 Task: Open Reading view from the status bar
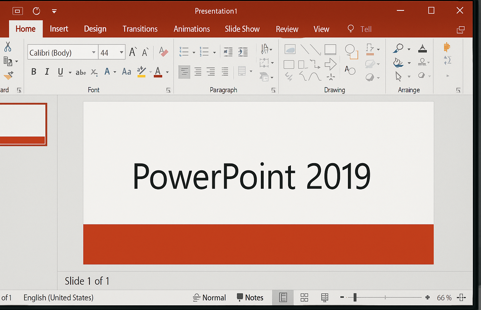[324, 297]
